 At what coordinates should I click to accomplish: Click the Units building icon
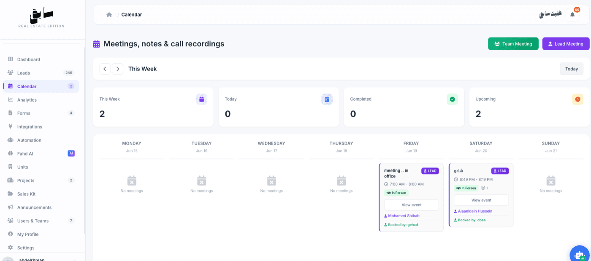[x=11, y=167]
